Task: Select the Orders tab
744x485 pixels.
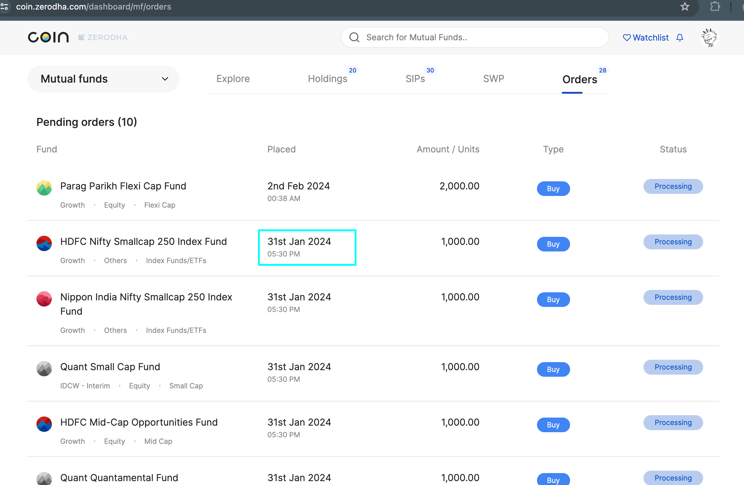Action: (x=580, y=79)
